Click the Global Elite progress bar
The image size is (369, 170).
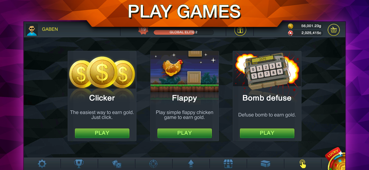(183, 32)
